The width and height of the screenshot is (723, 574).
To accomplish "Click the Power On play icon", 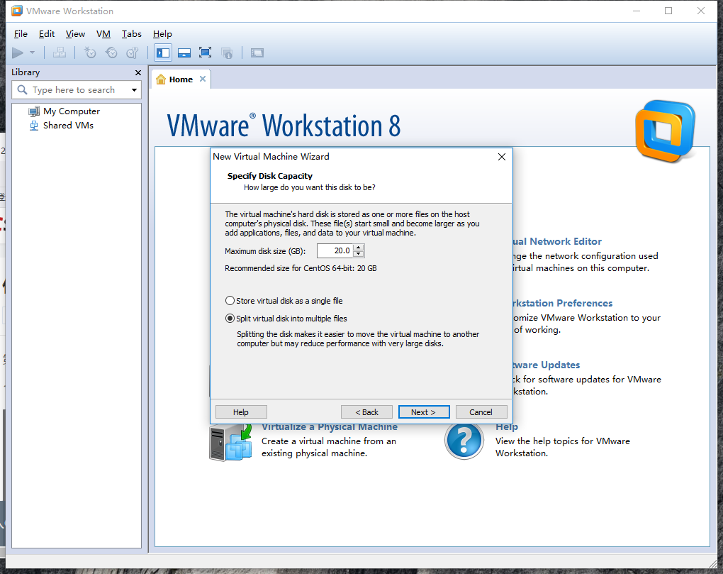I will click(x=18, y=53).
